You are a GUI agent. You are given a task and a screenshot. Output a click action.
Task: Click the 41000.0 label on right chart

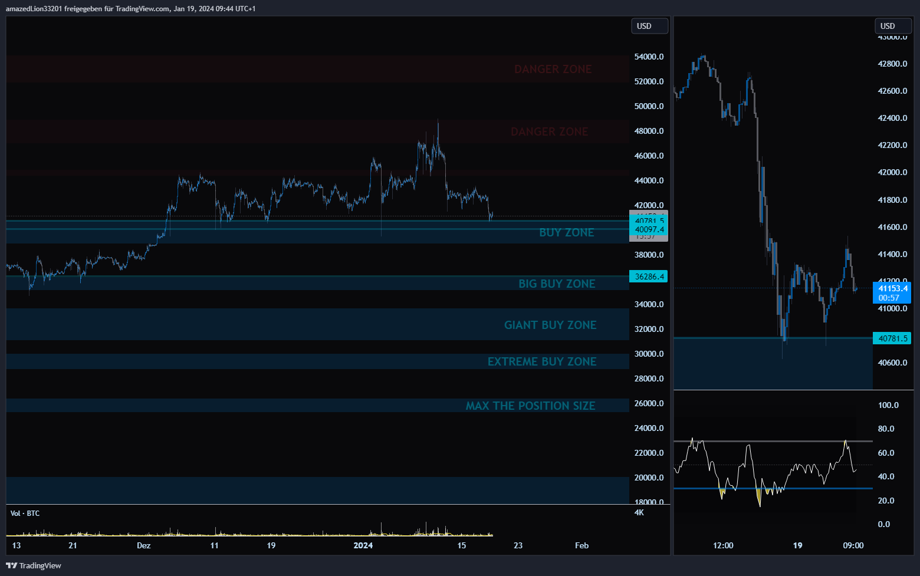(892, 308)
